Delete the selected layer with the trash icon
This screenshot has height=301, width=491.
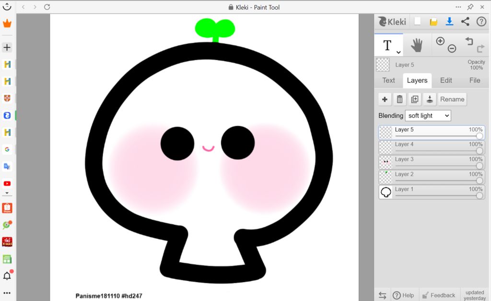pyautogui.click(x=399, y=100)
